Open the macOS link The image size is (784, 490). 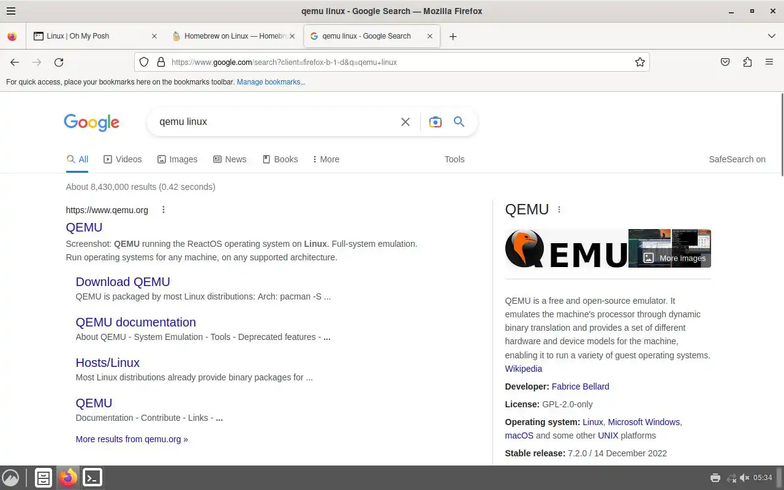click(x=519, y=435)
